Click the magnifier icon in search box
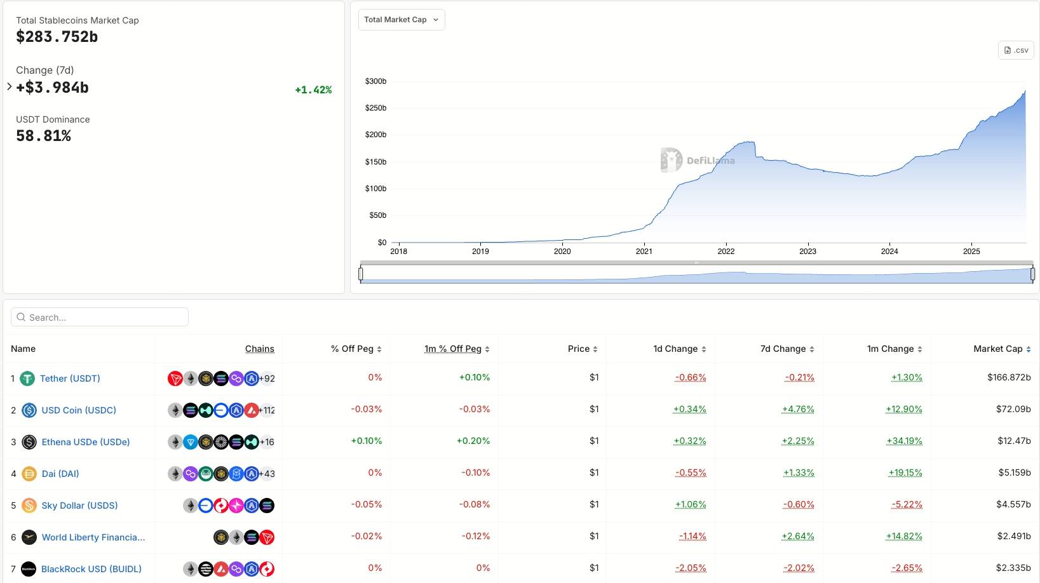Viewport: 1040px width, 583px height. coord(22,317)
